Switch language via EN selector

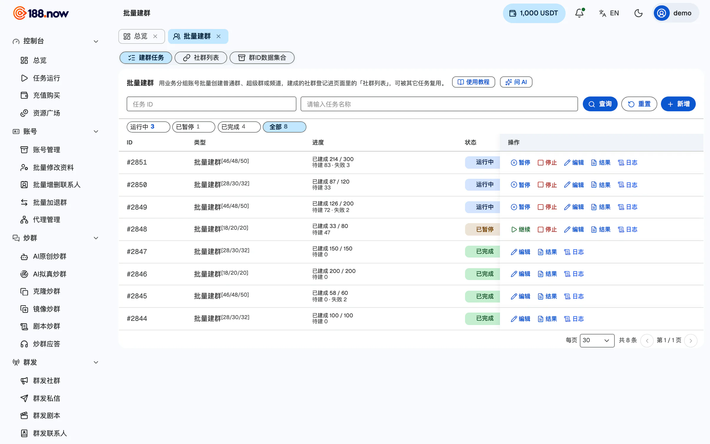click(609, 13)
